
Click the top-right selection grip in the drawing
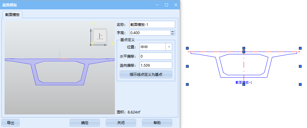coord(300,48)
